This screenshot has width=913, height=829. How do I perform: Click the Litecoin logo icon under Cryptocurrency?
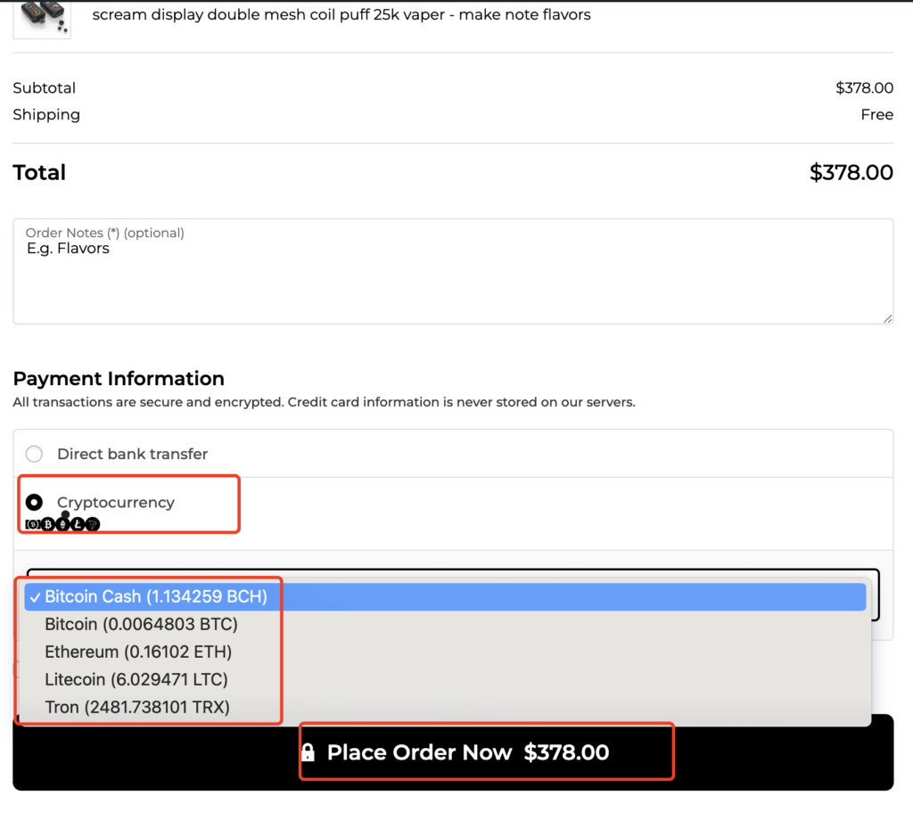click(x=78, y=524)
